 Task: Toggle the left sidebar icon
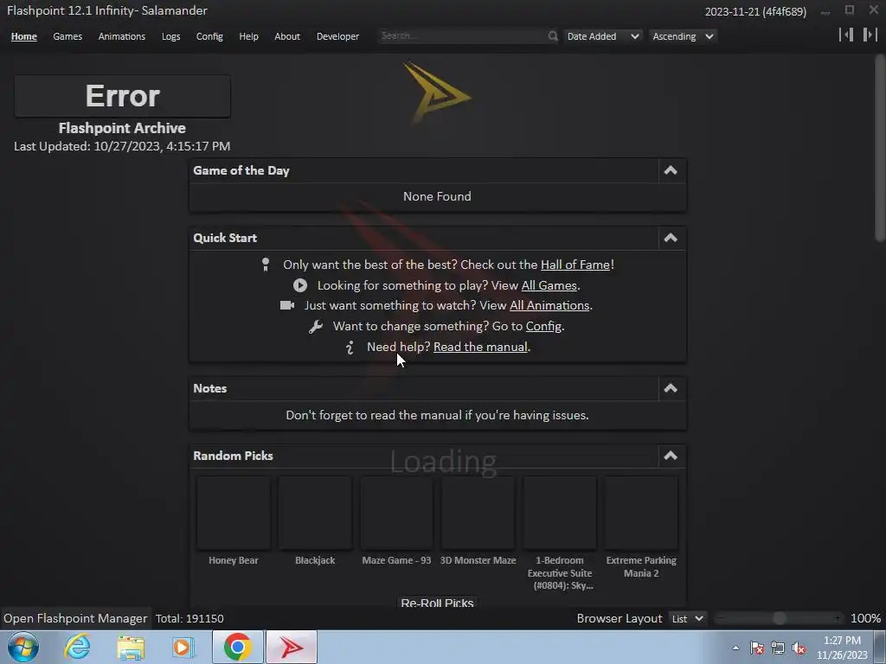click(846, 35)
